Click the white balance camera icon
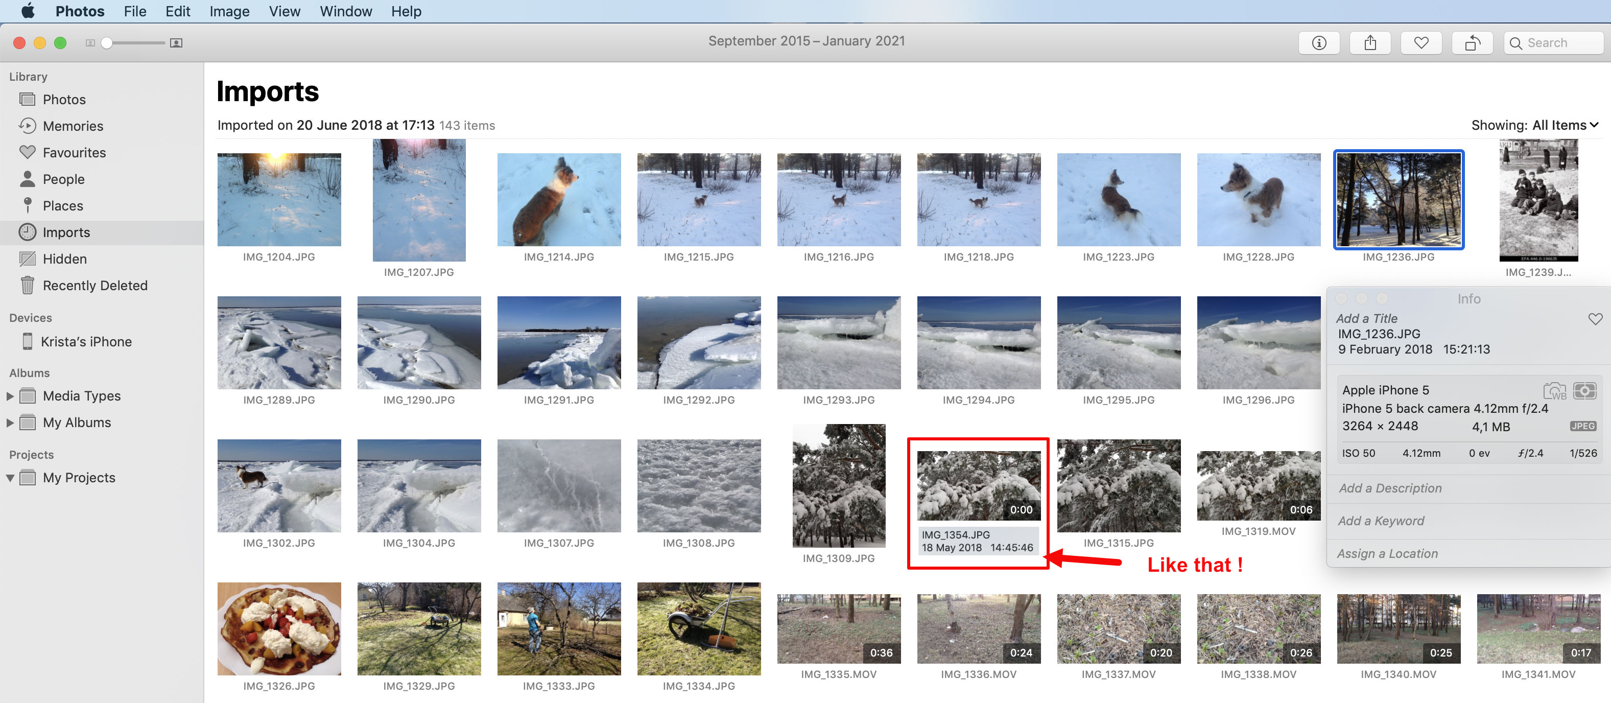 (x=1554, y=391)
